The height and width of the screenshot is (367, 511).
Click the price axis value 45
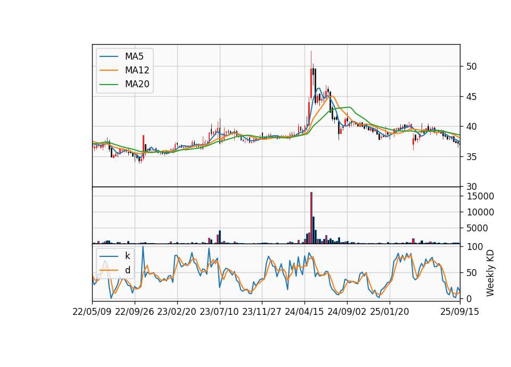[x=472, y=97]
